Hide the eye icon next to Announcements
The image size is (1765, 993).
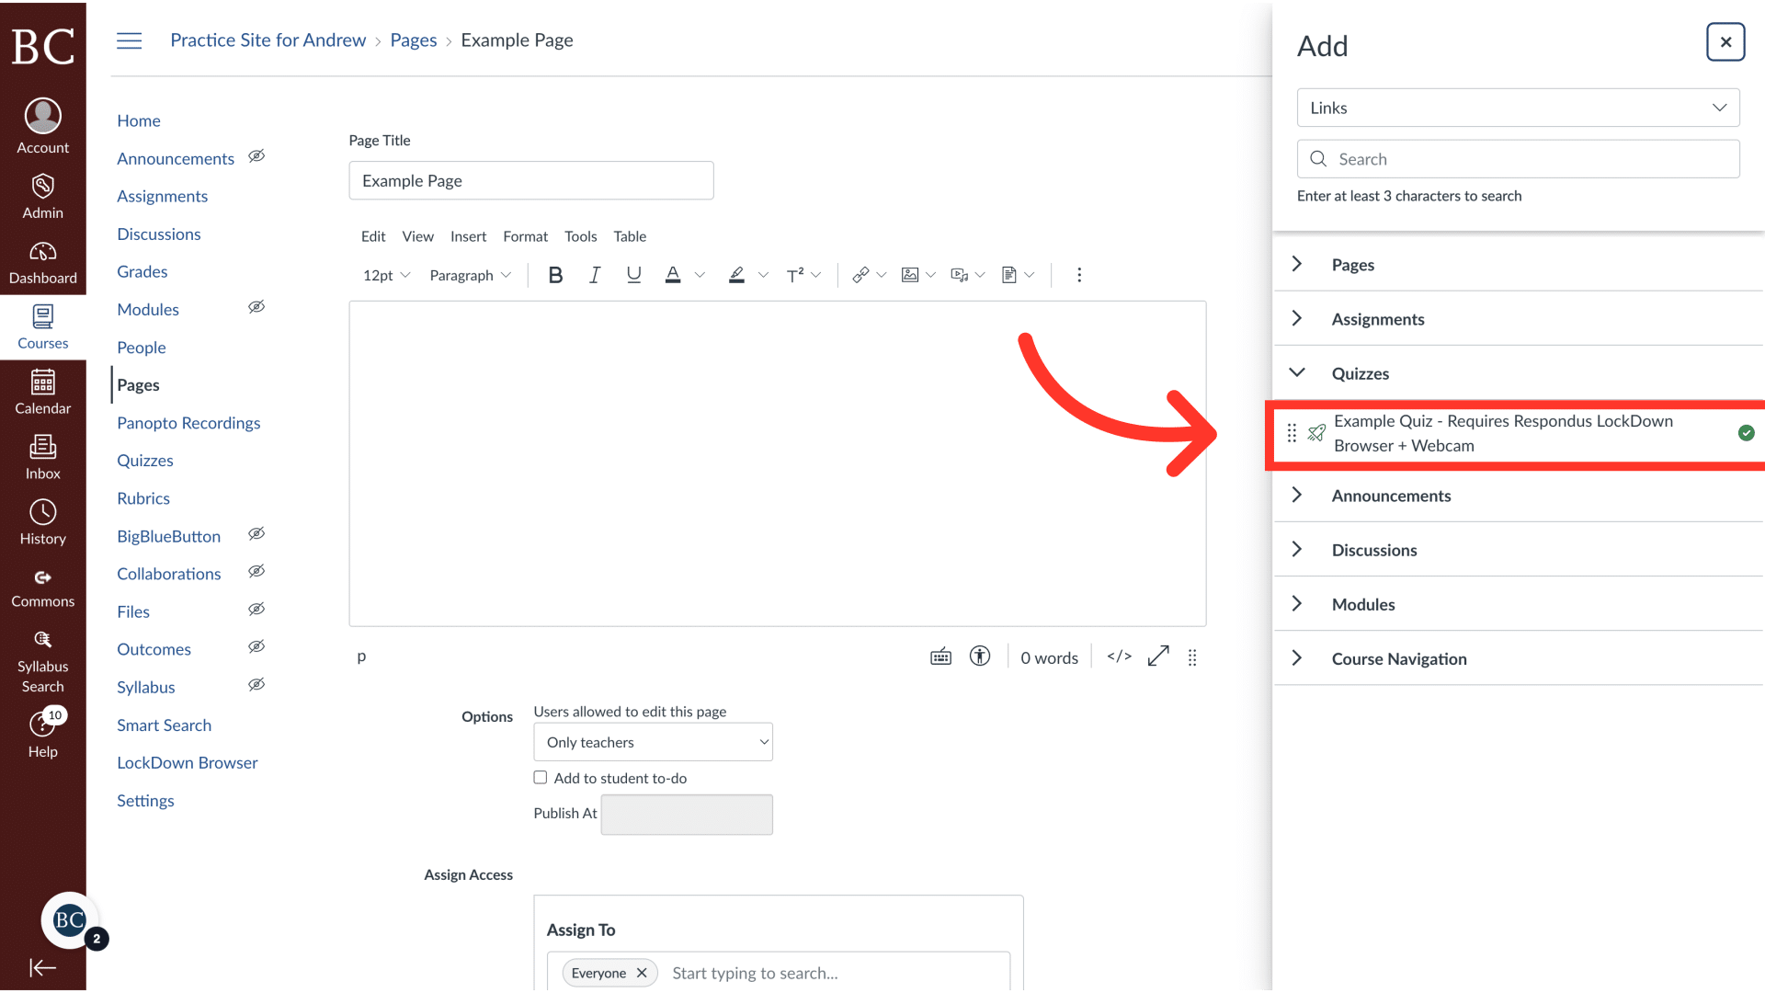click(256, 156)
